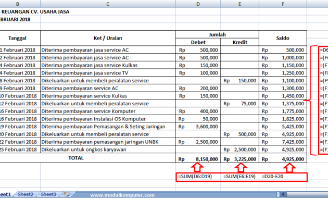
Task: Click the horizontal scrollbar track
Action: [307, 194]
